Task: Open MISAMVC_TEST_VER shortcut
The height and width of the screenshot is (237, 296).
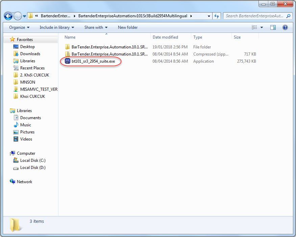Action: pos(39,89)
